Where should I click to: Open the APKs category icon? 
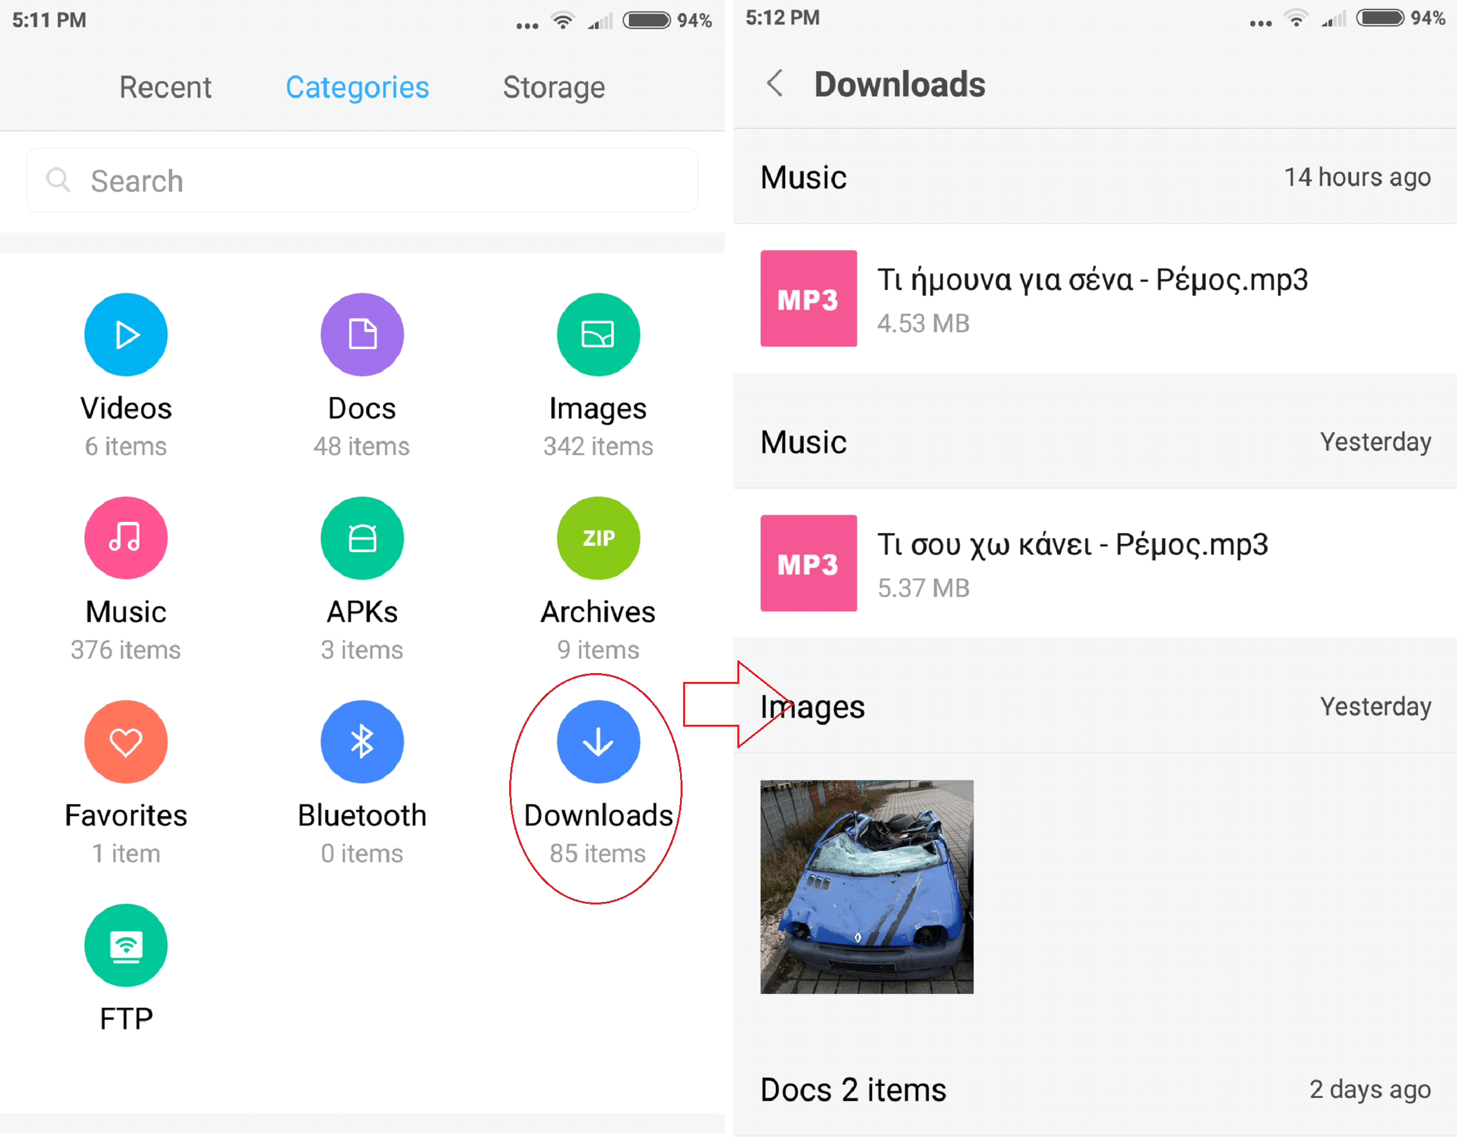[362, 538]
